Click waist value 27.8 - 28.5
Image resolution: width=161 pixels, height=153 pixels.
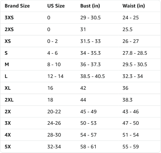135,53
